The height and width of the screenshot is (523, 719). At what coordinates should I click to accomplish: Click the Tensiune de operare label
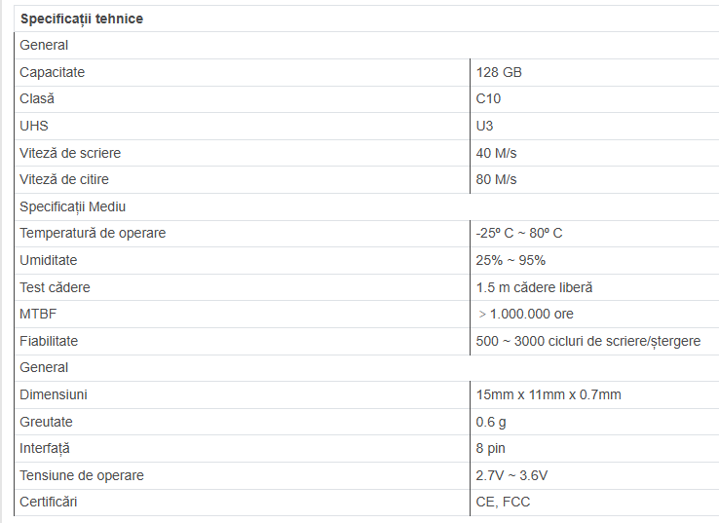82,475
